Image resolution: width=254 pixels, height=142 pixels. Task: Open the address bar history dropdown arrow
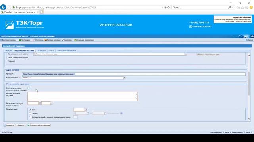[162, 7]
